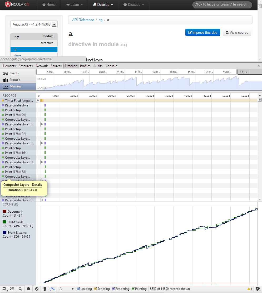Open the Develop menu dropdown
Viewport: 262px width, 293px height.
click(x=103, y=5)
